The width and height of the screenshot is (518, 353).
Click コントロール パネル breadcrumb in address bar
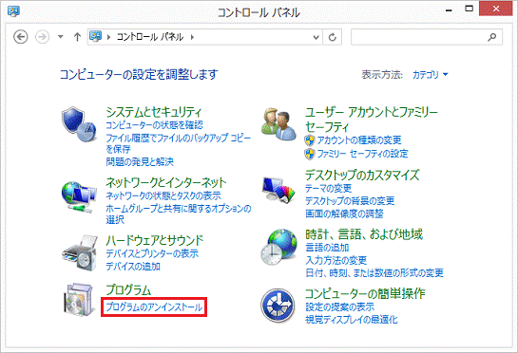click(x=150, y=37)
